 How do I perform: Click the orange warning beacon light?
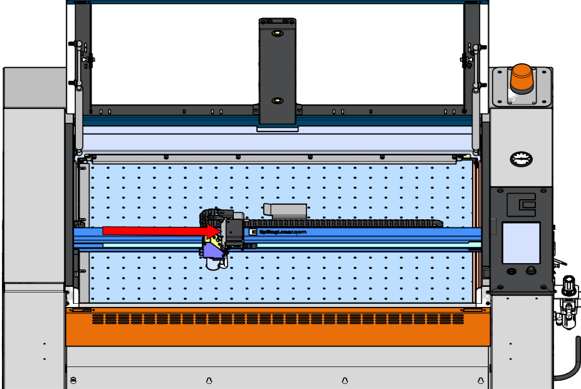pos(521,78)
